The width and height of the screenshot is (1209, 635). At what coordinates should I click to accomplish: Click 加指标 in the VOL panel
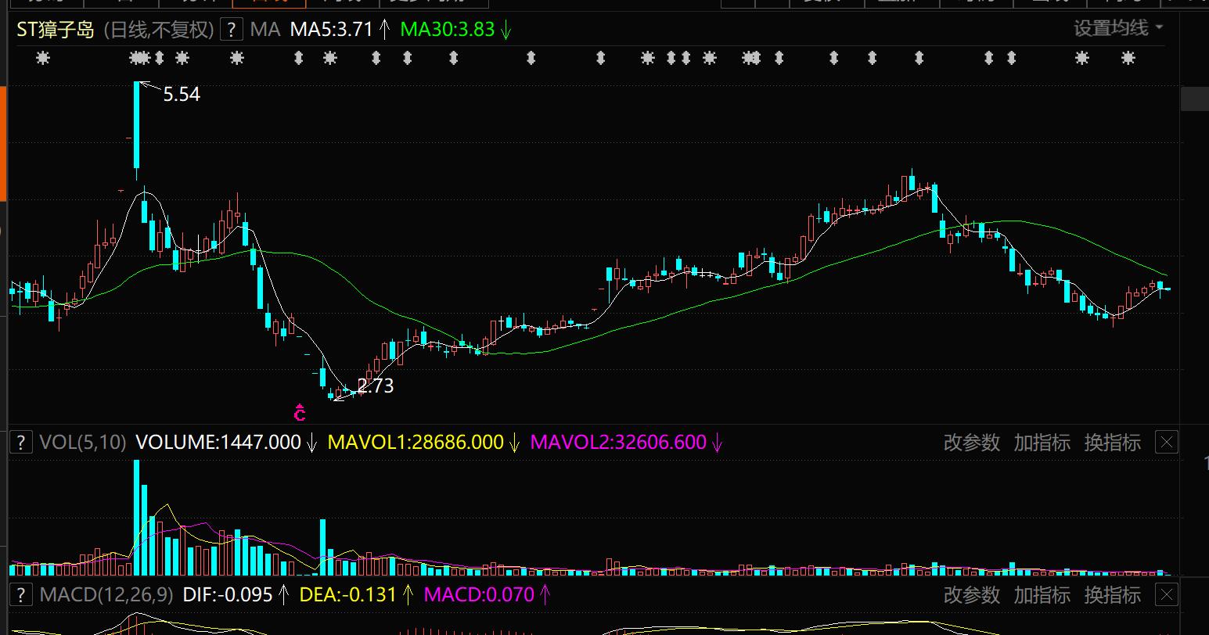click(1042, 442)
